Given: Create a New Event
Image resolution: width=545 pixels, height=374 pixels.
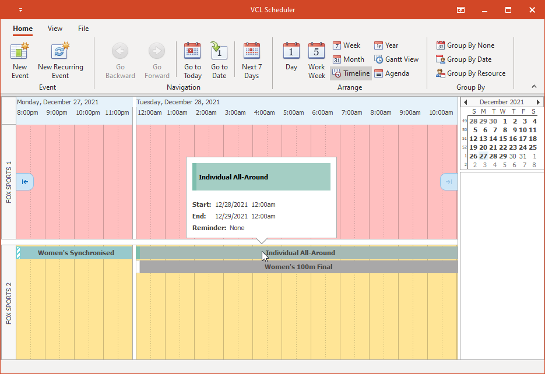Looking at the screenshot, I should click(20, 58).
